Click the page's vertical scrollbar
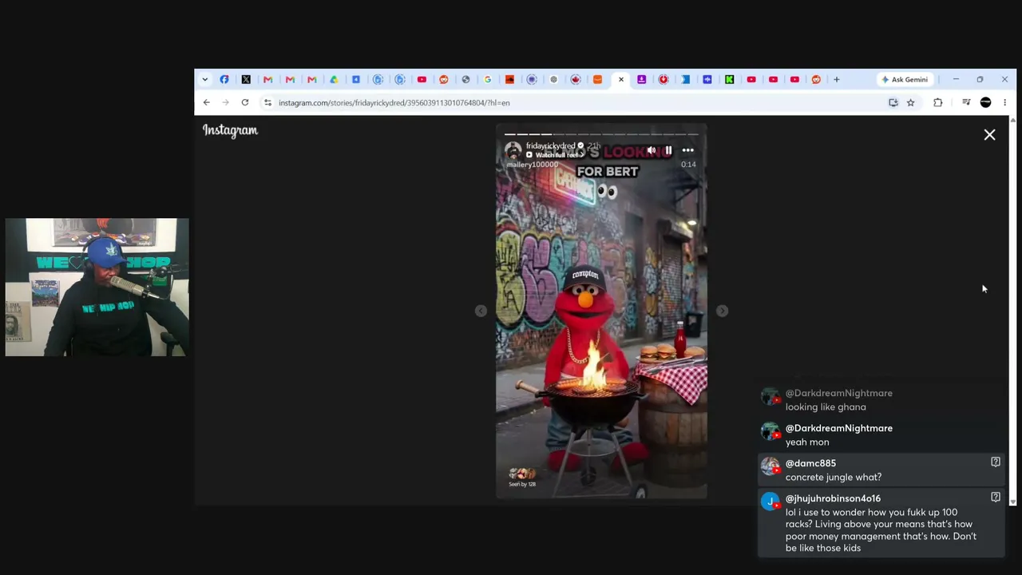Viewport: 1022px width, 575px height. (x=1012, y=311)
